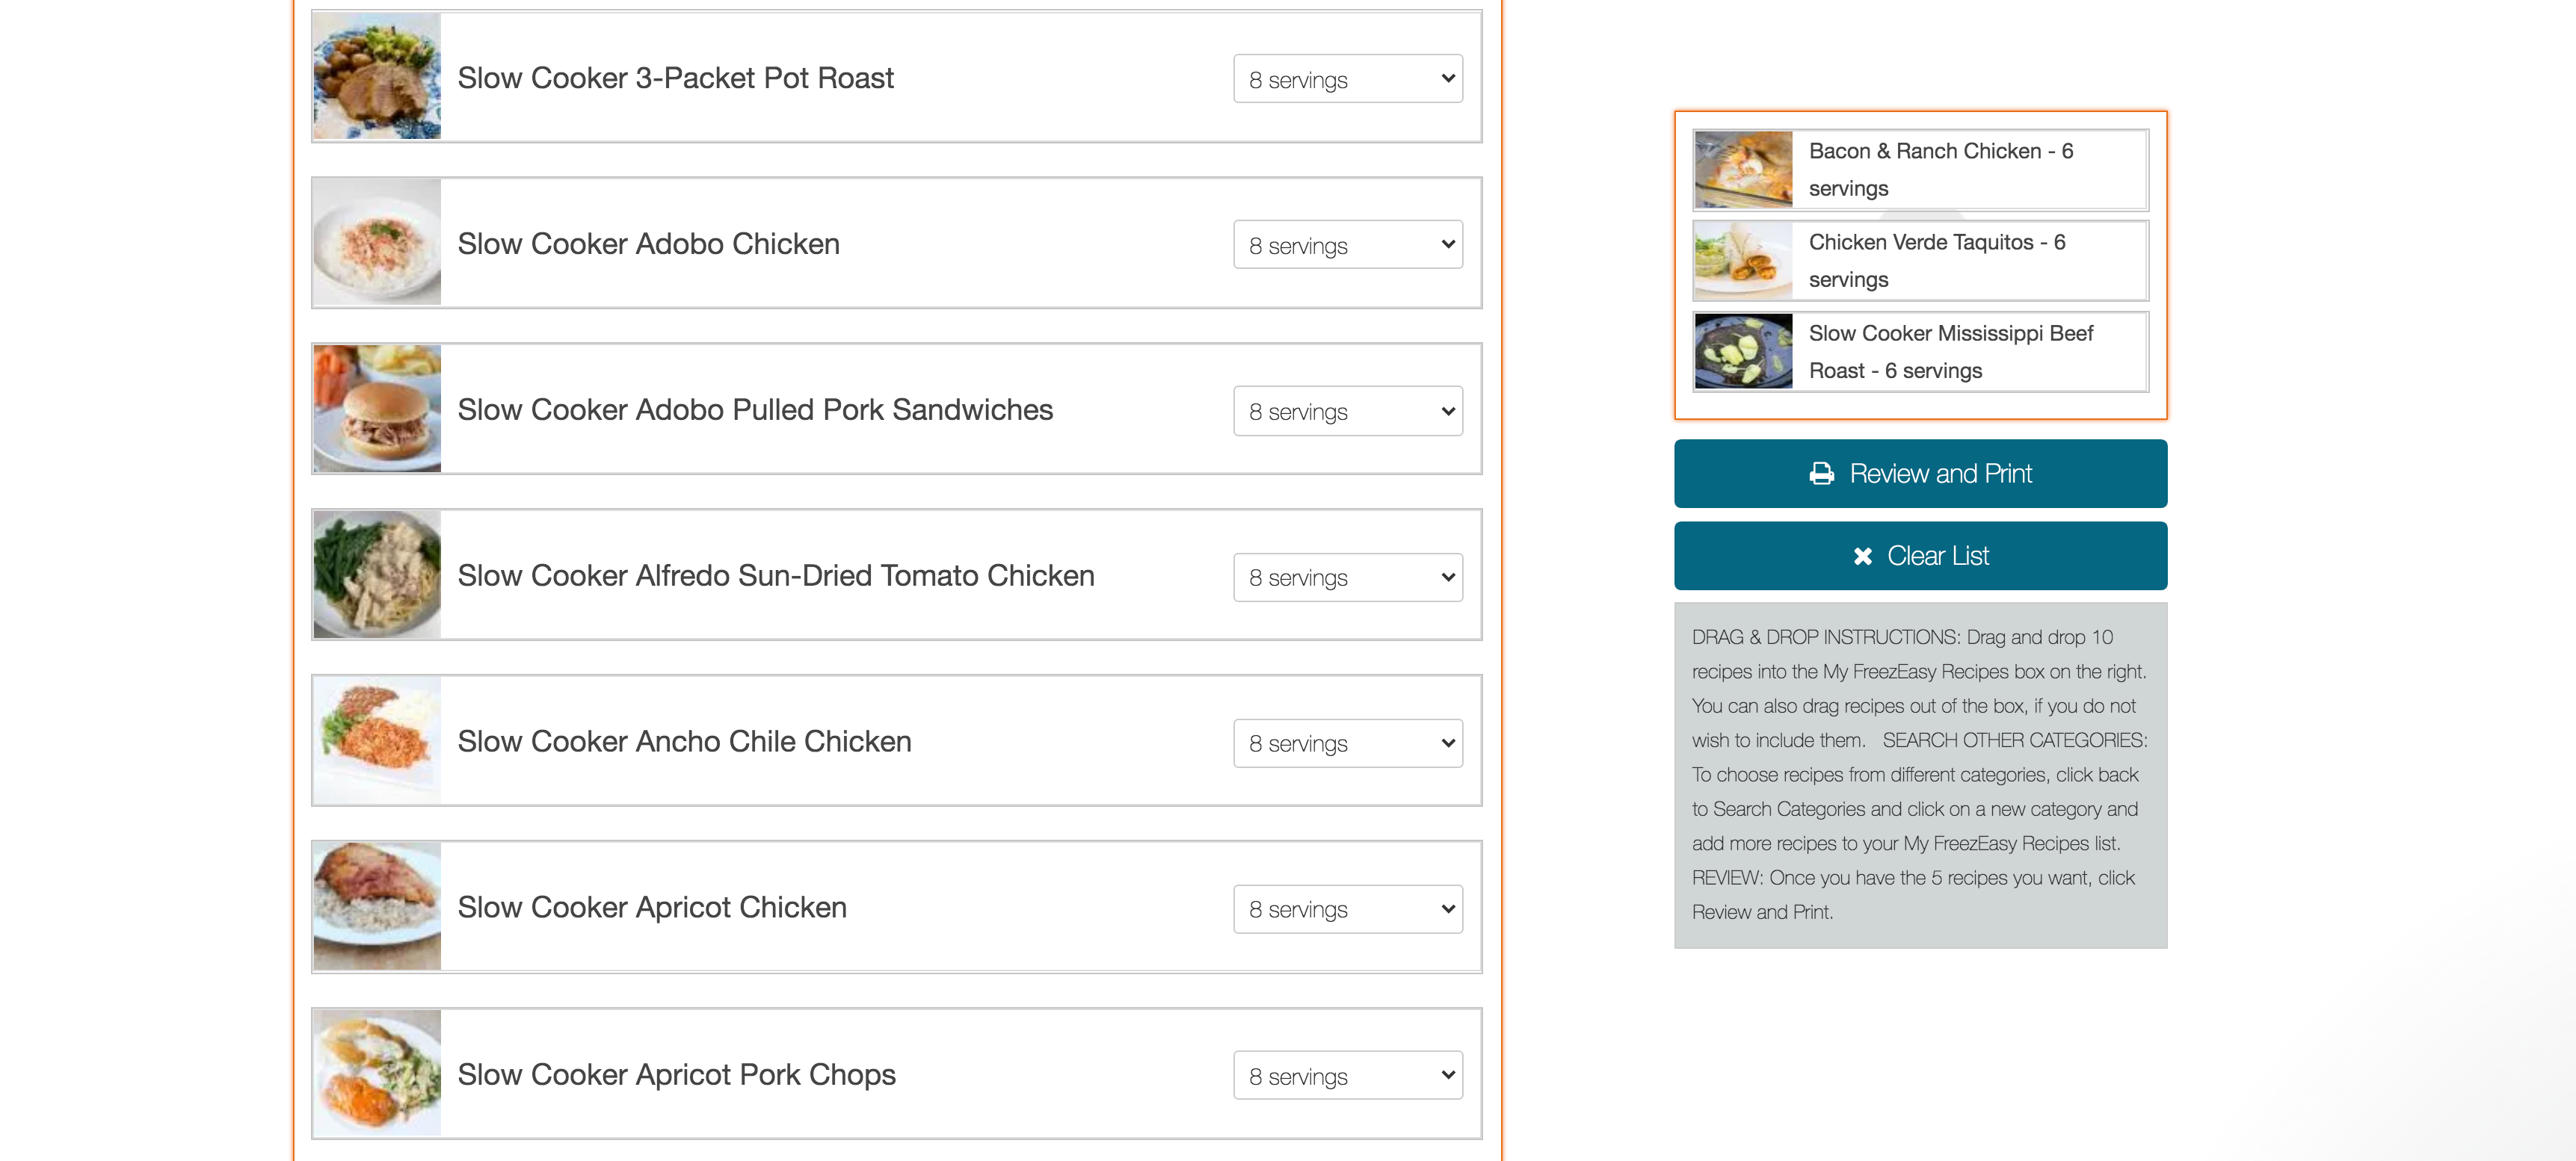Screen dimensions: 2576x1161
Task: Open servings dropdown for Ancho Chile Chicken
Action: pyautogui.click(x=1347, y=743)
